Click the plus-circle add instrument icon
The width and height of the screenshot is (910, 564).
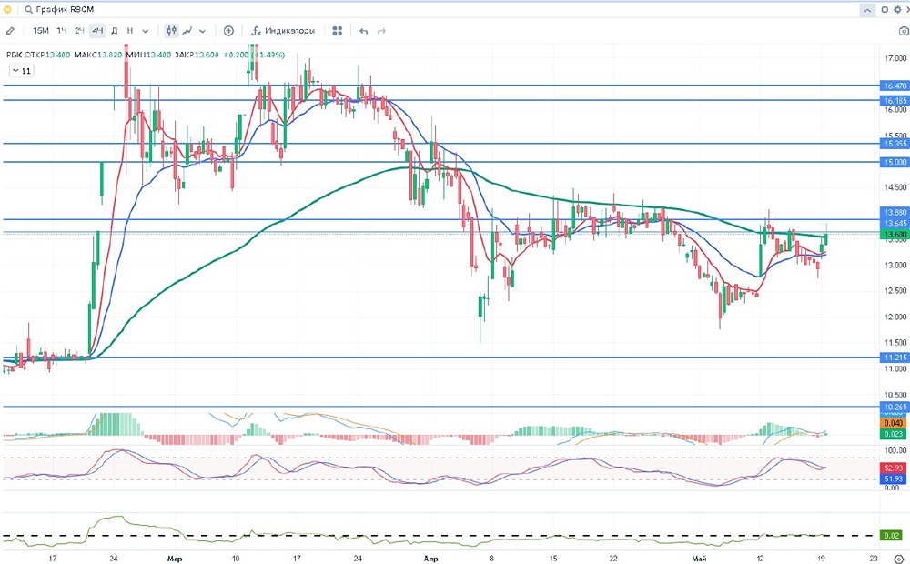228,31
